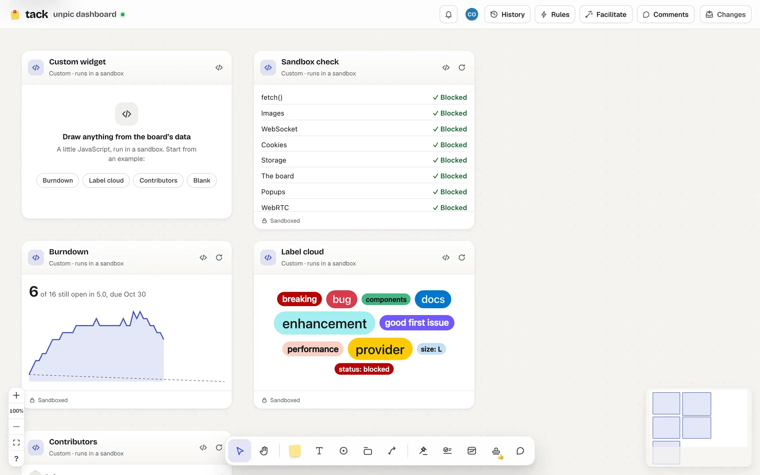Open the help question mark
The image size is (760, 475).
pos(16,459)
